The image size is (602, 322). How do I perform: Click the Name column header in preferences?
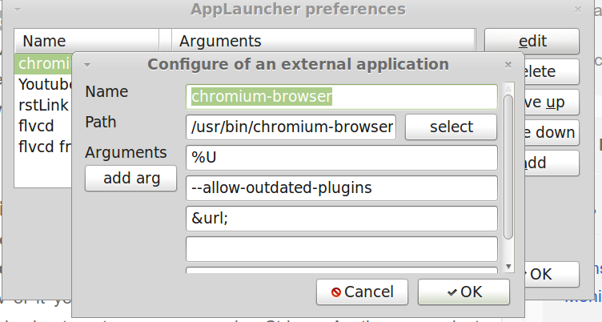[x=86, y=41]
